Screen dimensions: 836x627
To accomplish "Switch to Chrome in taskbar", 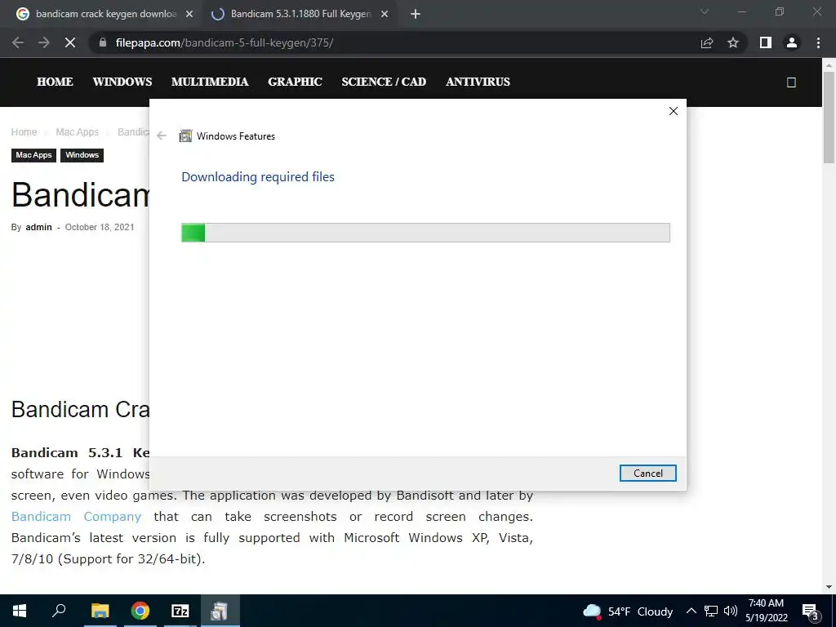I will point(140,611).
